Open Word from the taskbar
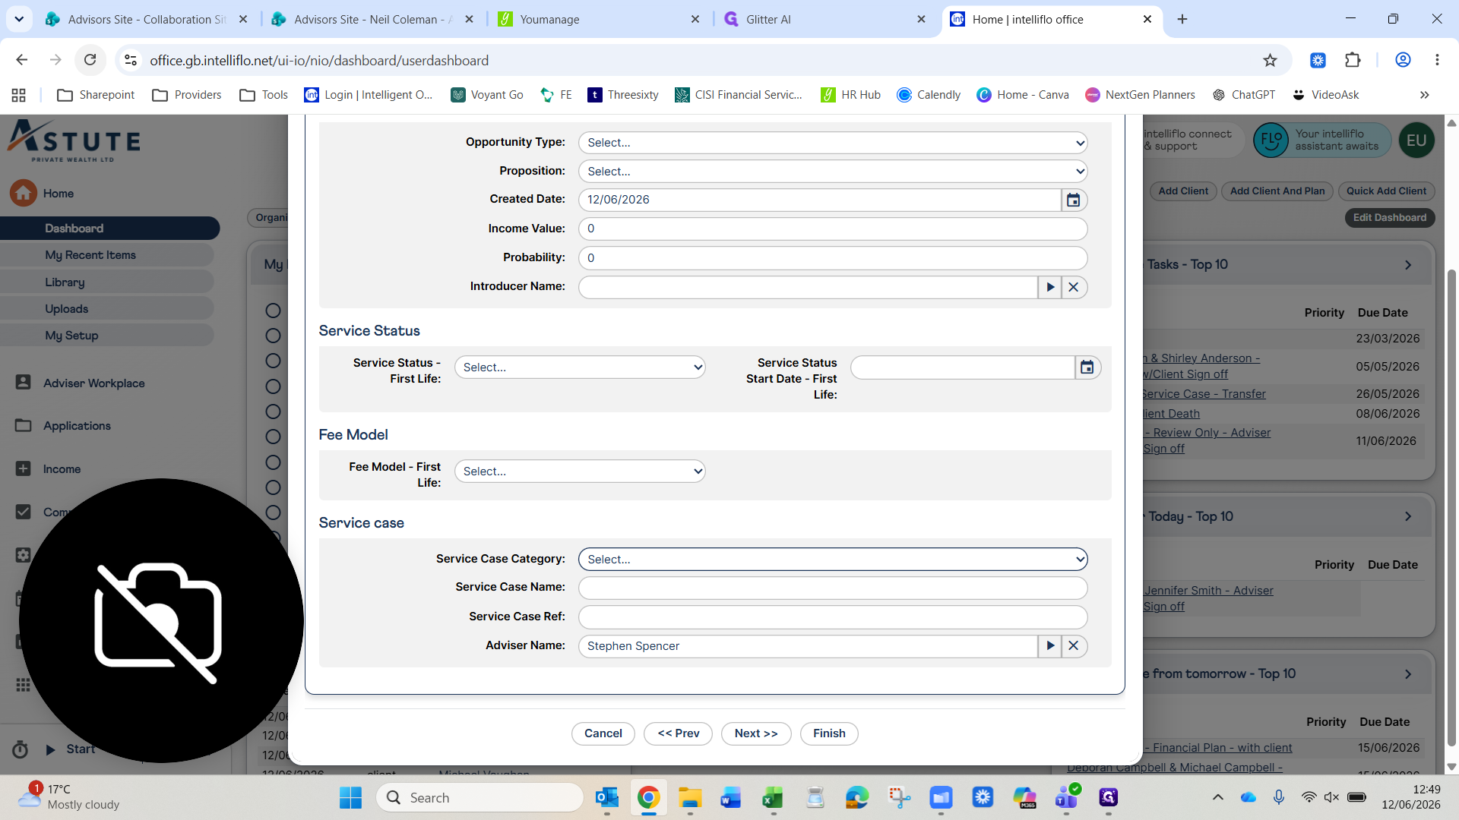1459x820 pixels. tap(731, 797)
